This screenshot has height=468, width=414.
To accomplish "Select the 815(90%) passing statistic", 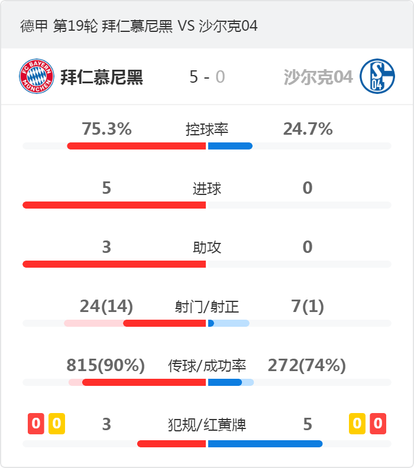I will (105, 365).
